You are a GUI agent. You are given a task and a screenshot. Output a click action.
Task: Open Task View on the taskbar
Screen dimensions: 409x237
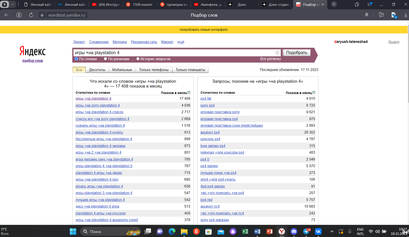click(148, 231)
